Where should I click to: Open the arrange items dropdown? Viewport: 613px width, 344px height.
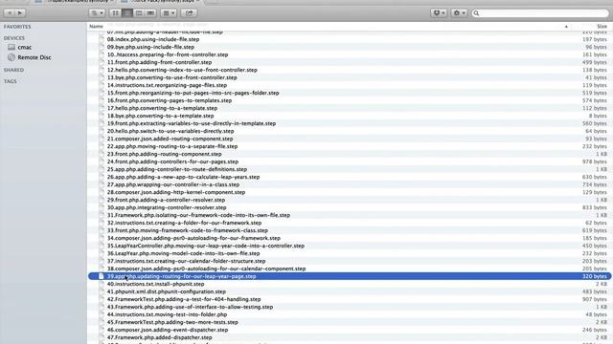pyautogui.click(x=169, y=12)
